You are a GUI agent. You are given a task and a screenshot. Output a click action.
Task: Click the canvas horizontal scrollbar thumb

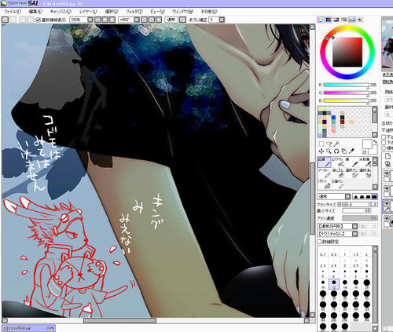click(x=120, y=320)
